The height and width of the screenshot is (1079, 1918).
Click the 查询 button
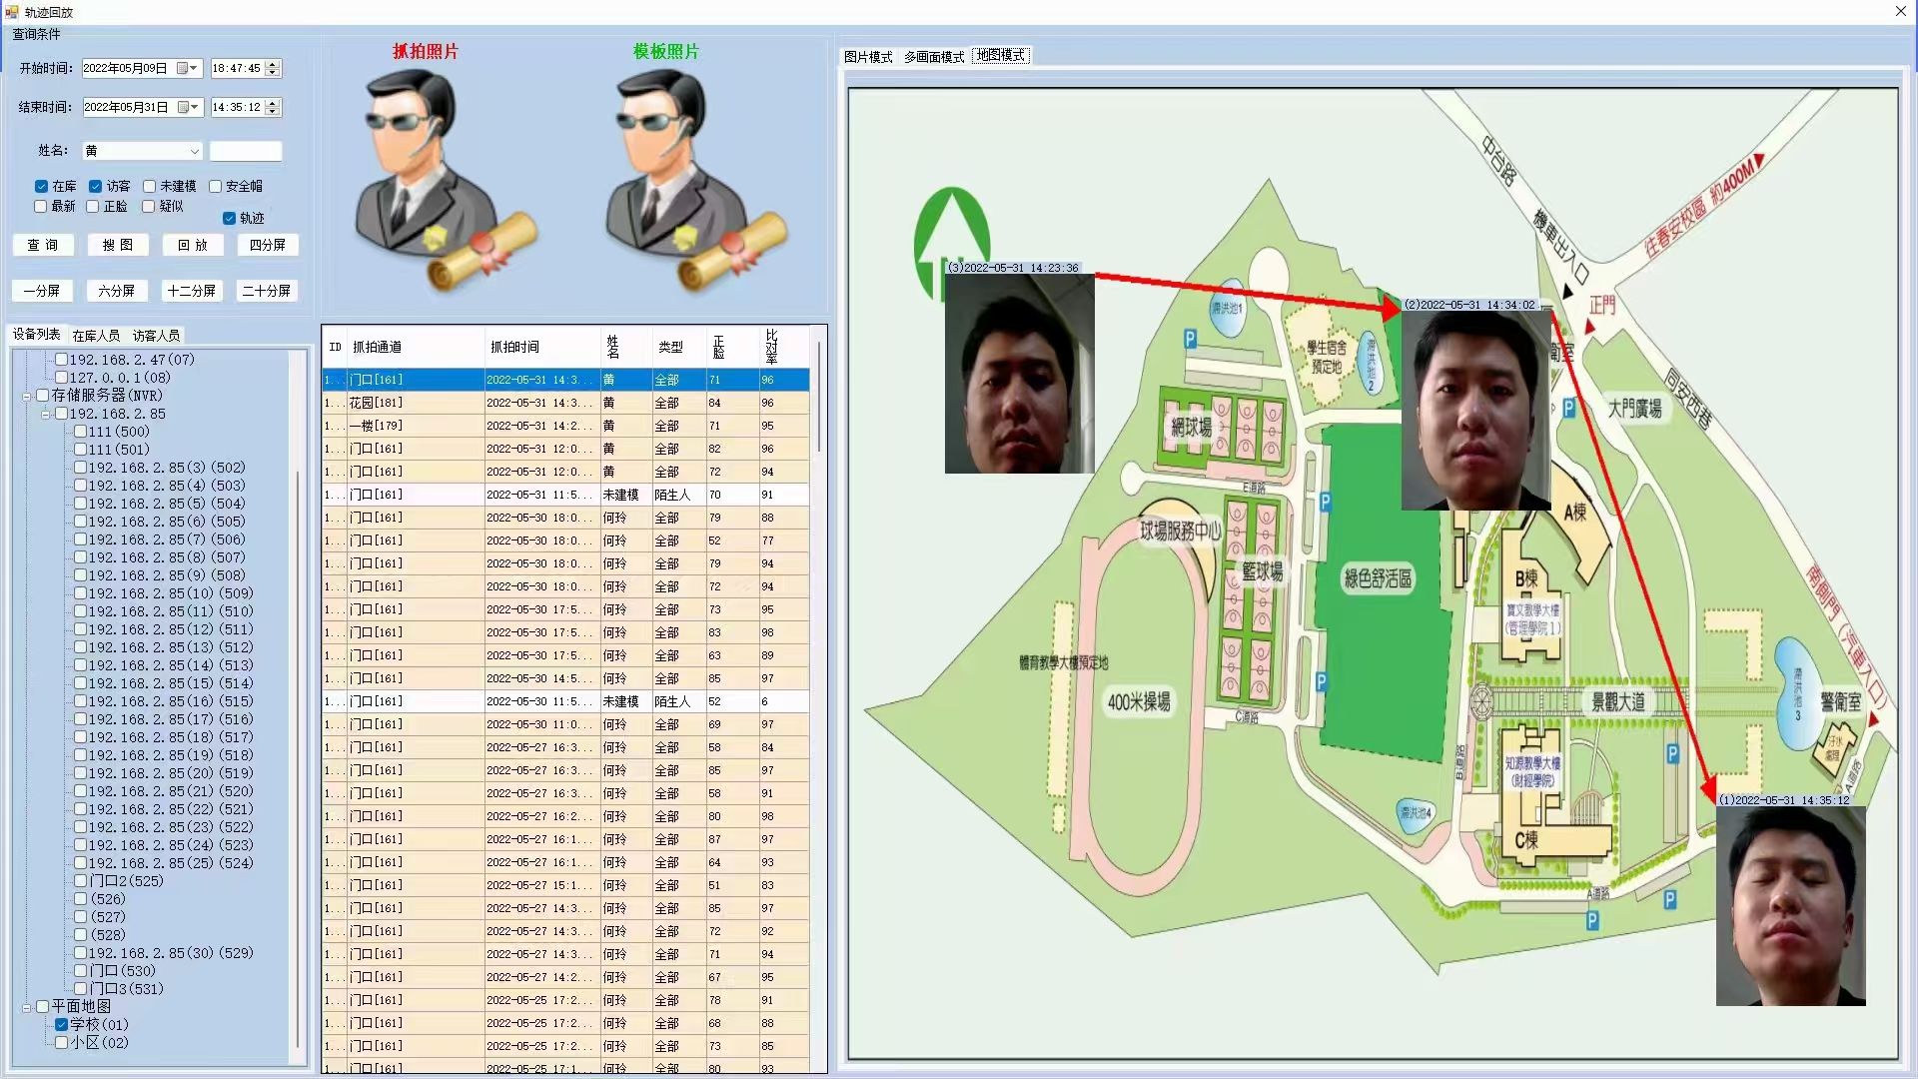[42, 245]
